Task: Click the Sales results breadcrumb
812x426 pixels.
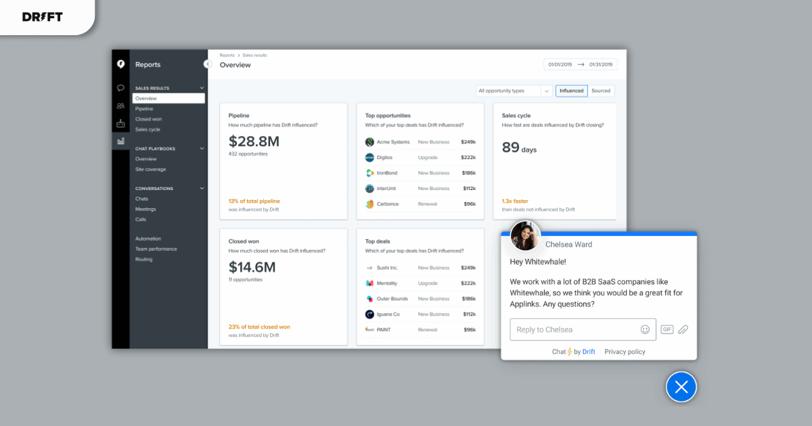Action: tap(255, 55)
